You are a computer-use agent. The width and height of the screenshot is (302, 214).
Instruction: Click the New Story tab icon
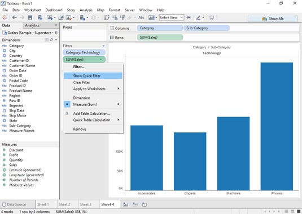tap(145, 204)
